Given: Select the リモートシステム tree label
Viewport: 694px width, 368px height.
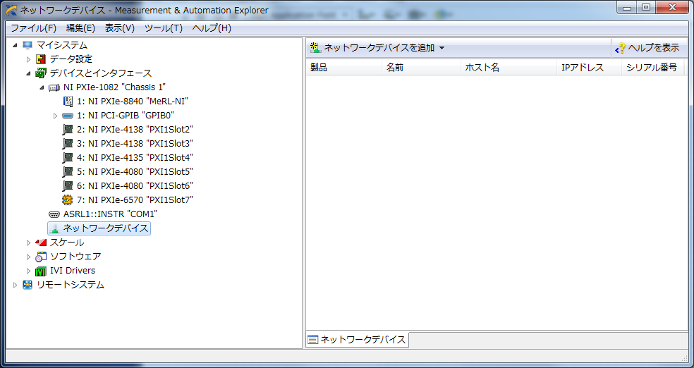Looking at the screenshot, I should (x=71, y=285).
